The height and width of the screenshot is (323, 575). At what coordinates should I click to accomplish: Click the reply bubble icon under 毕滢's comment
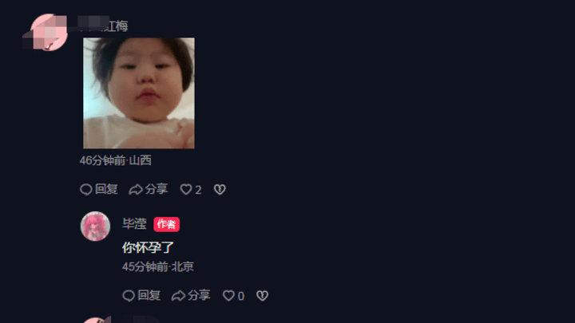click(x=129, y=296)
